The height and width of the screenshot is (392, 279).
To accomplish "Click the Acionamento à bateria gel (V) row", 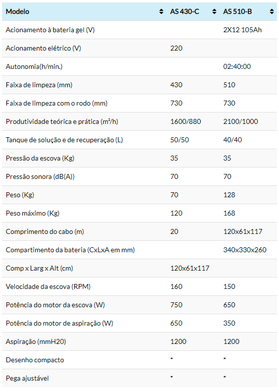I will (x=140, y=30).
